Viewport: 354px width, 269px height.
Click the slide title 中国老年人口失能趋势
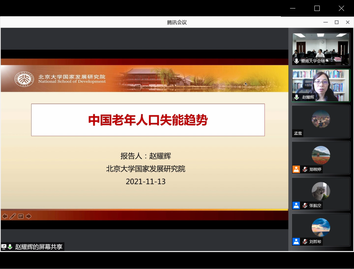(x=148, y=120)
